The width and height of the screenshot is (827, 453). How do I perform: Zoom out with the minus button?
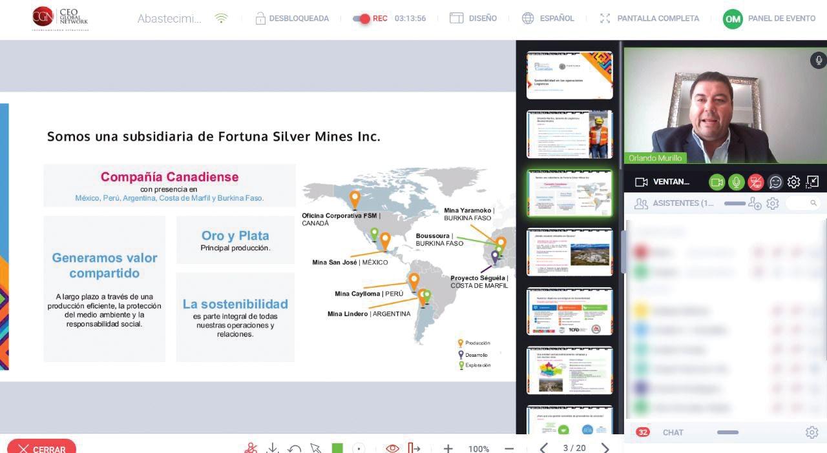[509, 448]
